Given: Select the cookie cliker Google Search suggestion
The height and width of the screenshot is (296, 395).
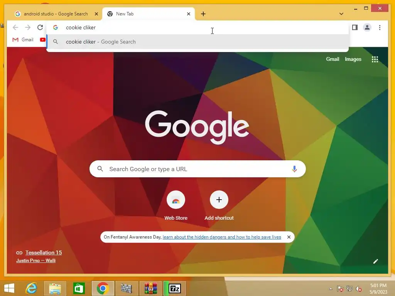Looking at the screenshot, I should 198,42.
